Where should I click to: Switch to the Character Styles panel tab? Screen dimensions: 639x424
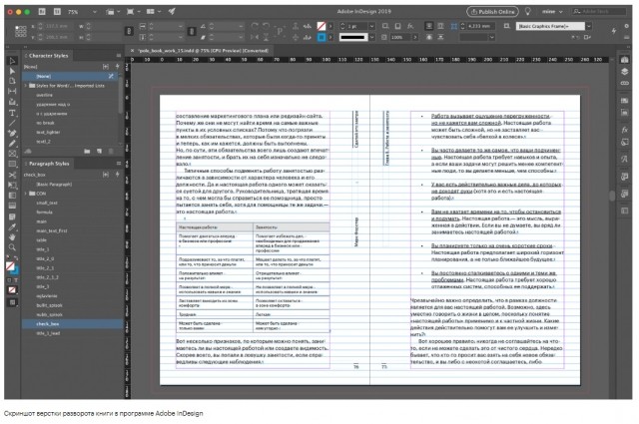pos(49,56)
